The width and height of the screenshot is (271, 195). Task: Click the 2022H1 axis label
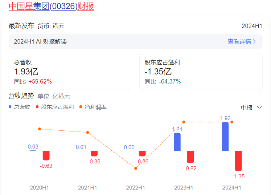point(136,188)
